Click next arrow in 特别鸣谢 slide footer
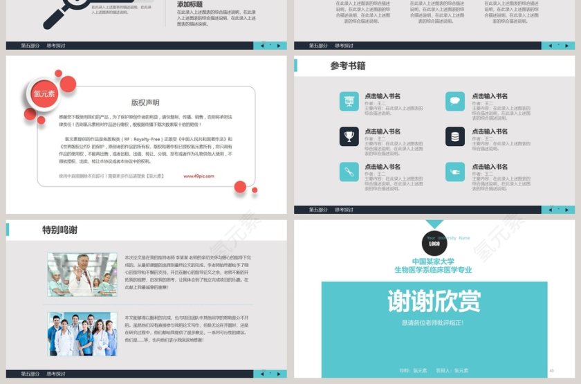Viewport: 581px width, 384px height. pyautogui.click(x=279, y=374)
